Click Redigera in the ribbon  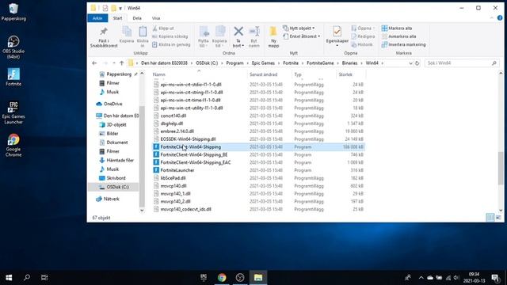[x=363, y=36]
